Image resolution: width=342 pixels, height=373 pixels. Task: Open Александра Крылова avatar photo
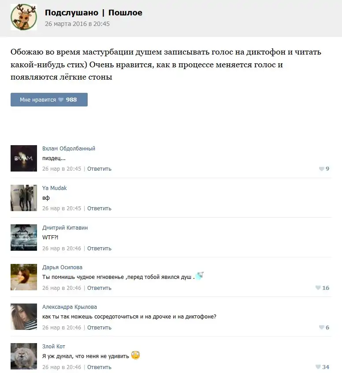[24, 317]
